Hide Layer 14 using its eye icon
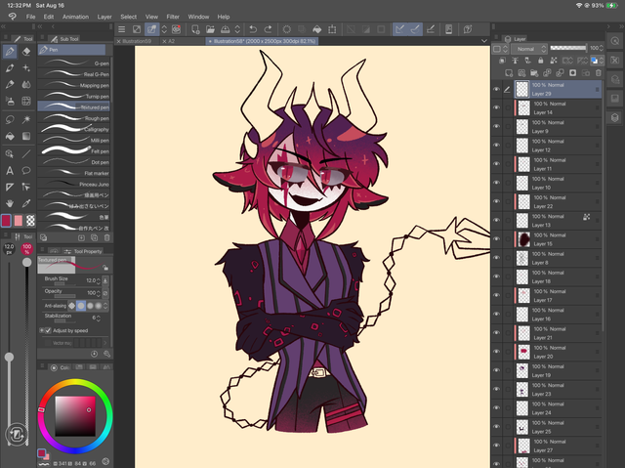The width and height of the screenshot is (625, 468). pos(496,107)
